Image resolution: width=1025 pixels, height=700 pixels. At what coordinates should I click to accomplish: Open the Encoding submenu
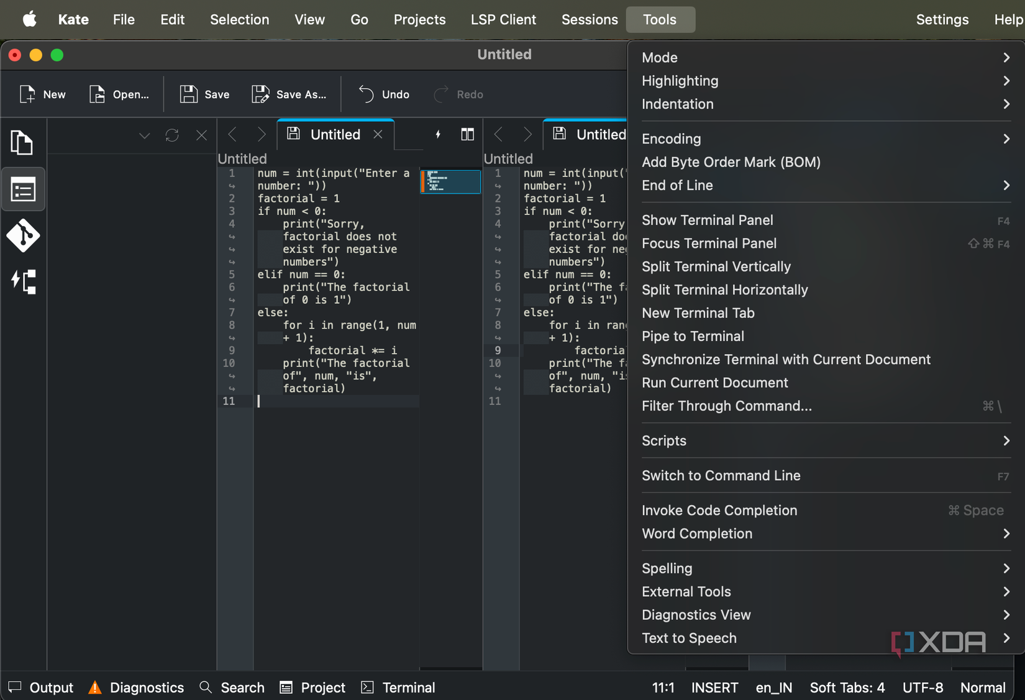[671, 139]
